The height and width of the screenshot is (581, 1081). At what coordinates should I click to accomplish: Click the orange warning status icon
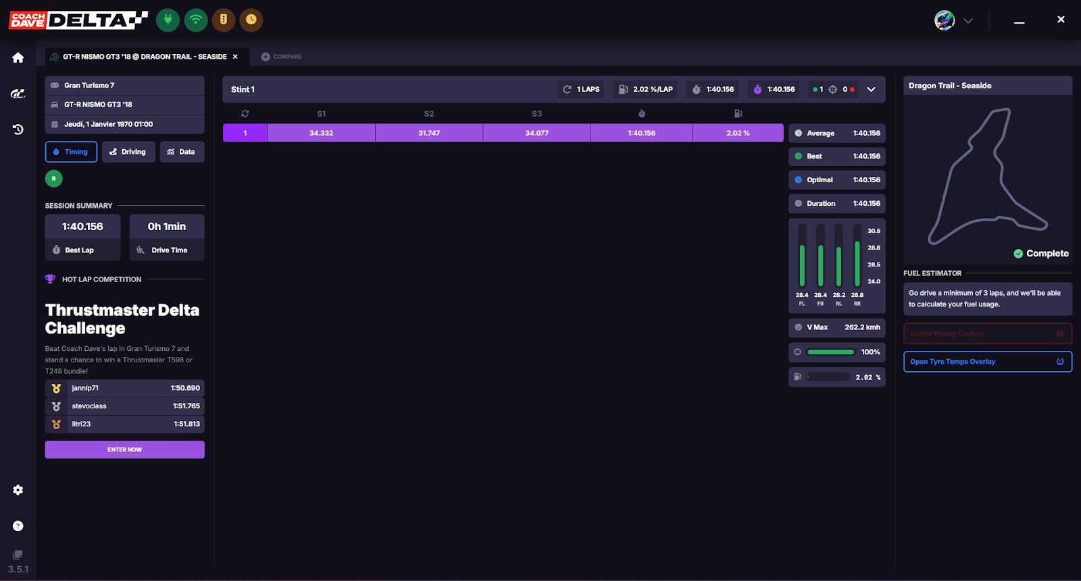(224, 20)
